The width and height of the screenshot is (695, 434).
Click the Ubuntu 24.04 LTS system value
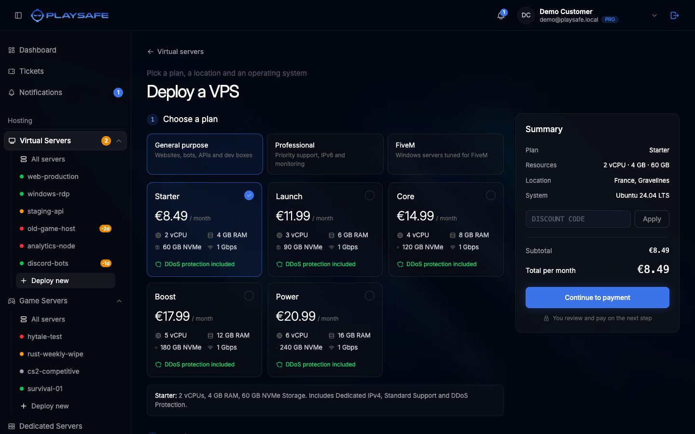(642, 195)
